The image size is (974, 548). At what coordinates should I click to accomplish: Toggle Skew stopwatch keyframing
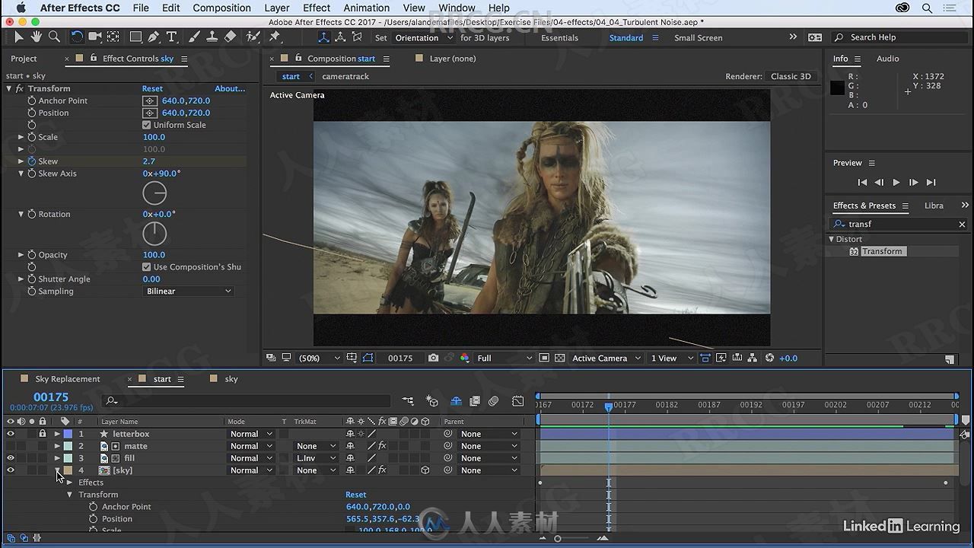coord(32,161)
